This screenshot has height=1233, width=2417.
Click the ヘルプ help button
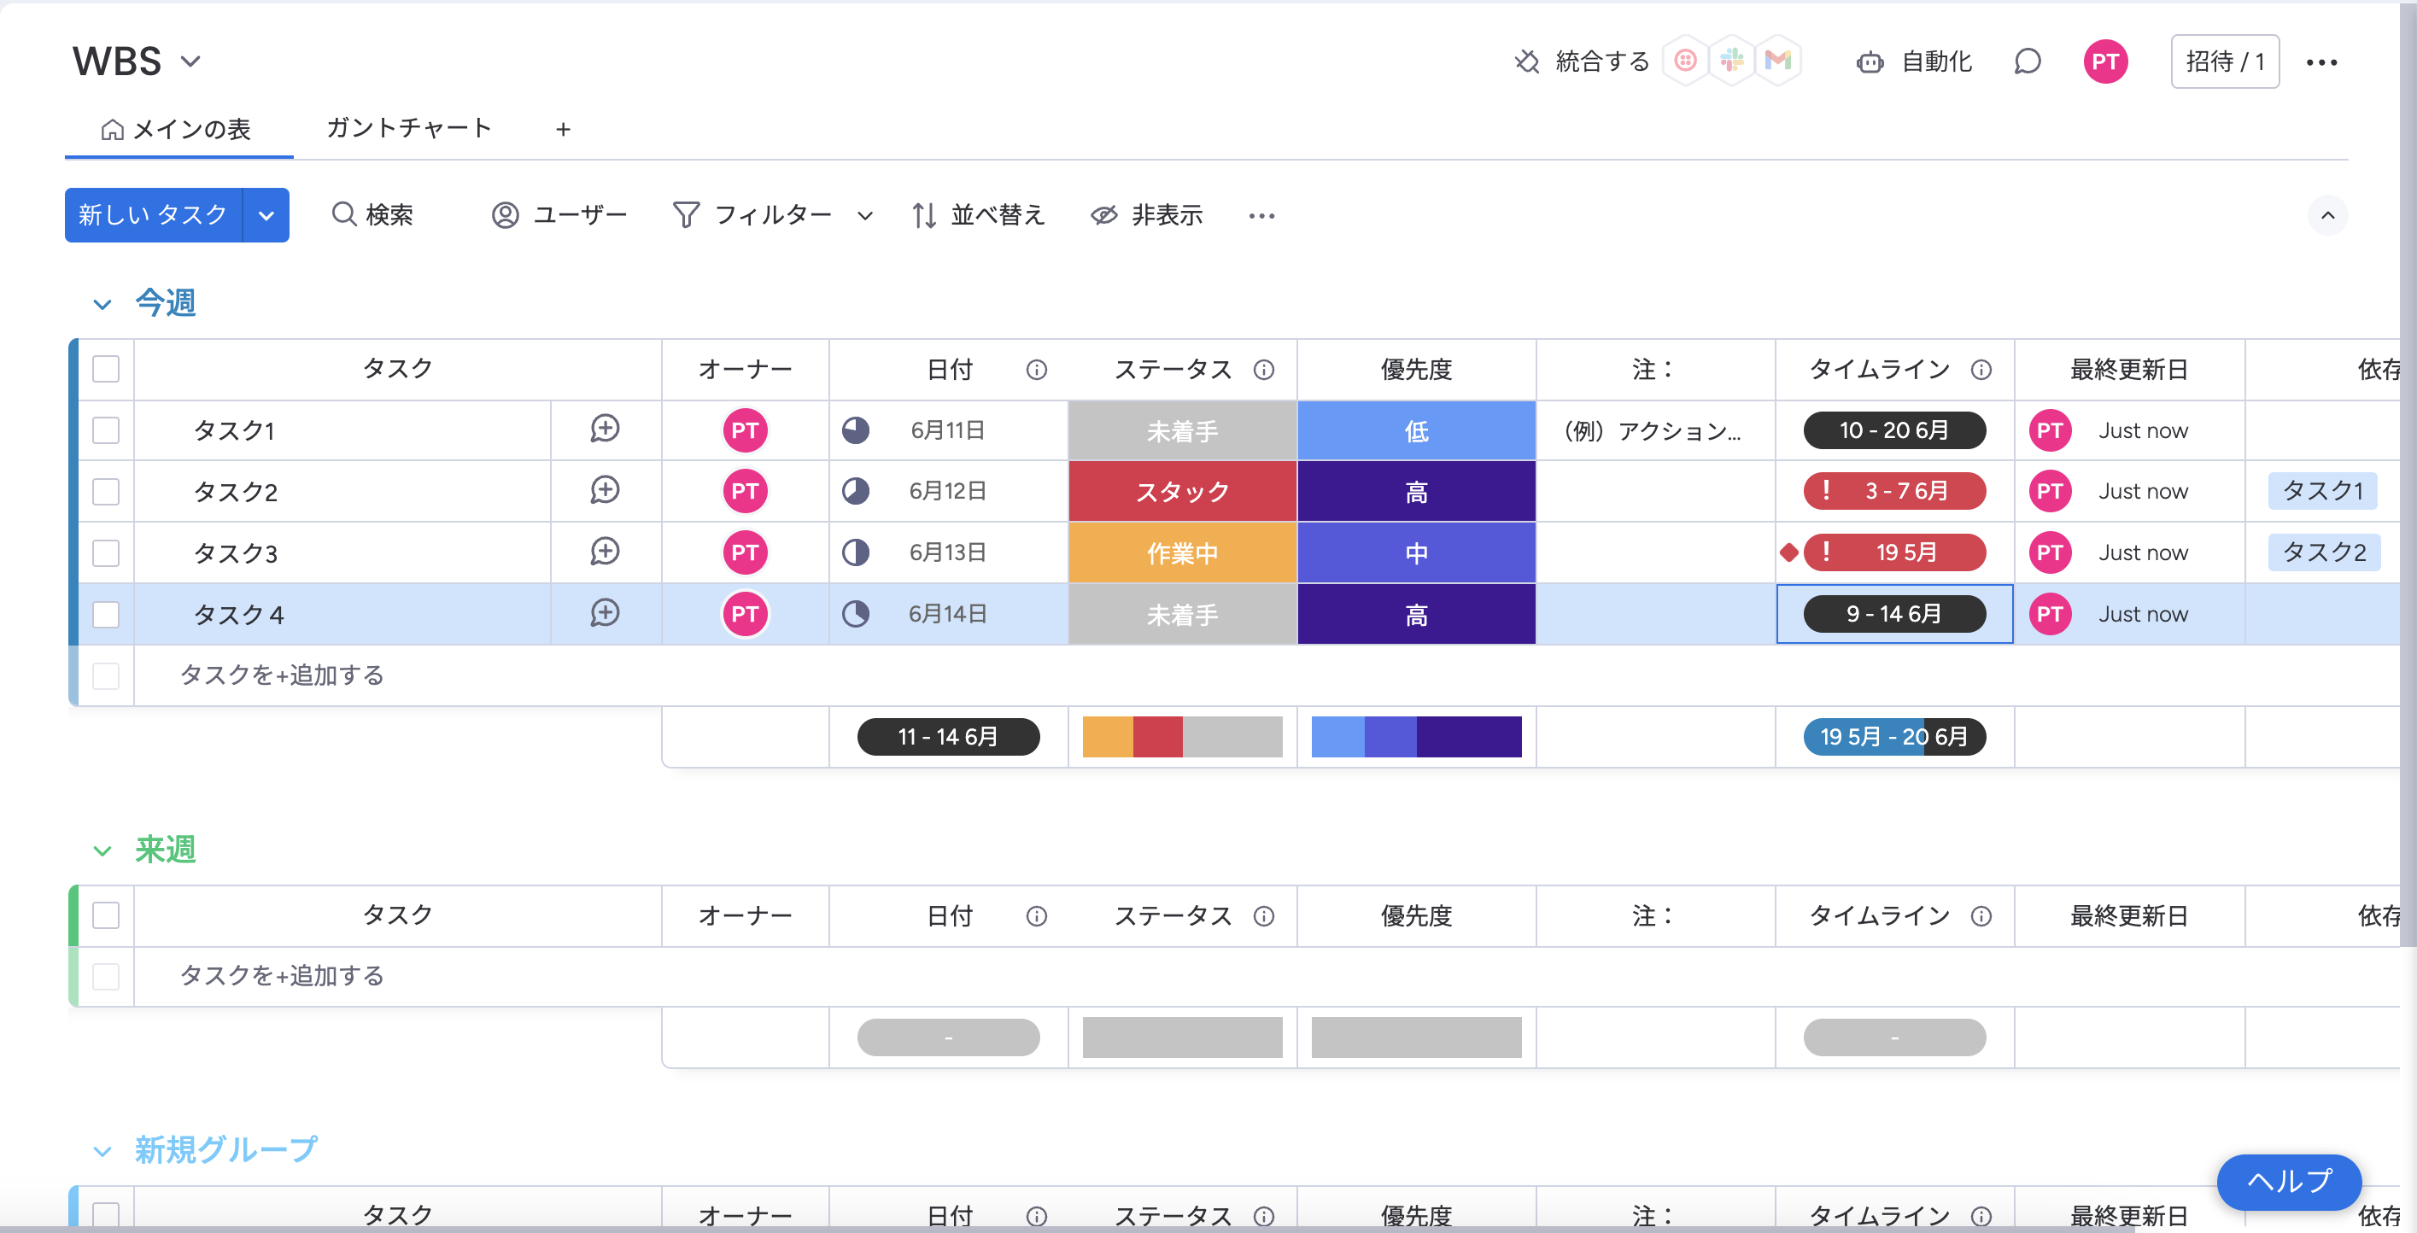tap(2288, 1182)
